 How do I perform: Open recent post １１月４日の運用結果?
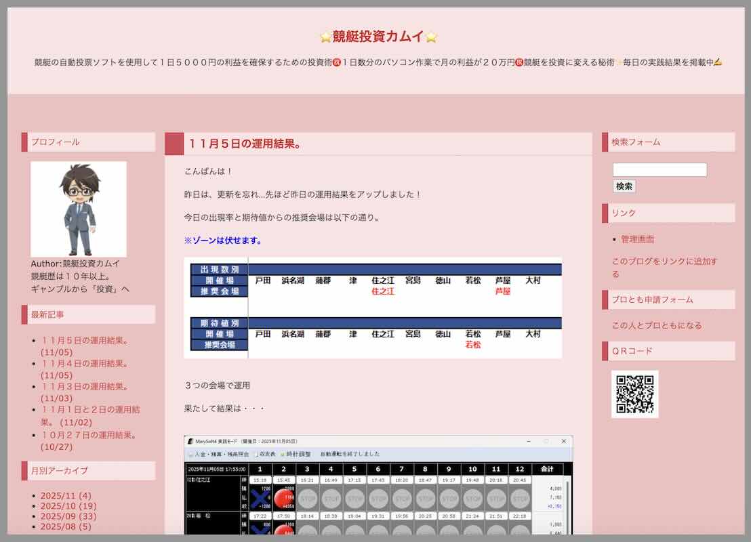85,364
